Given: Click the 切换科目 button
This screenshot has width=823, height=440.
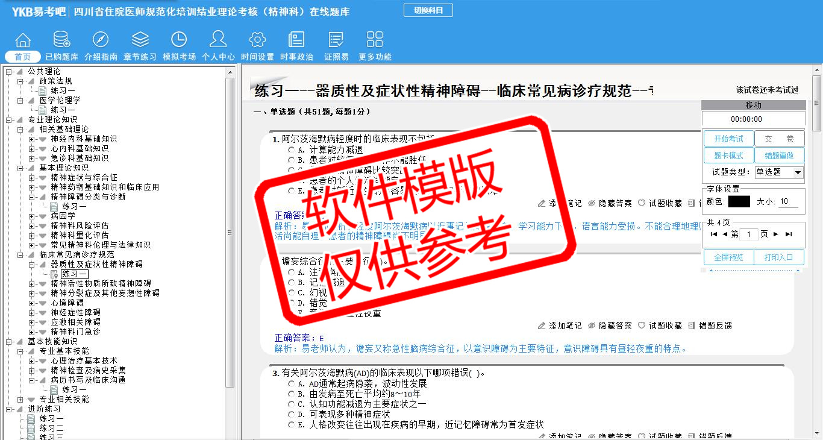Looking at the screenshot, I should [428, 10].
